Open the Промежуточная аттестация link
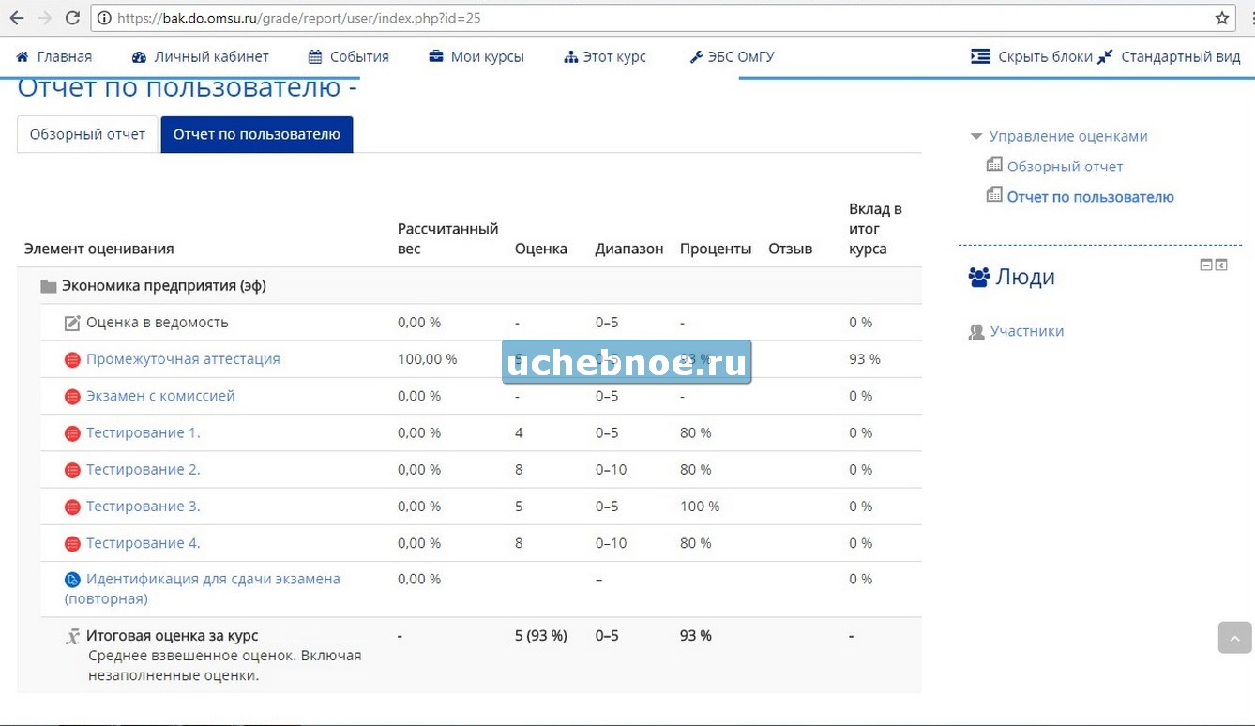The height and width of the screenshot is (726, 1255). tap(183, 359)
